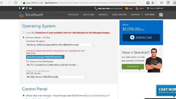Click the CHAT NOW banner

click(x=166, y=90)
